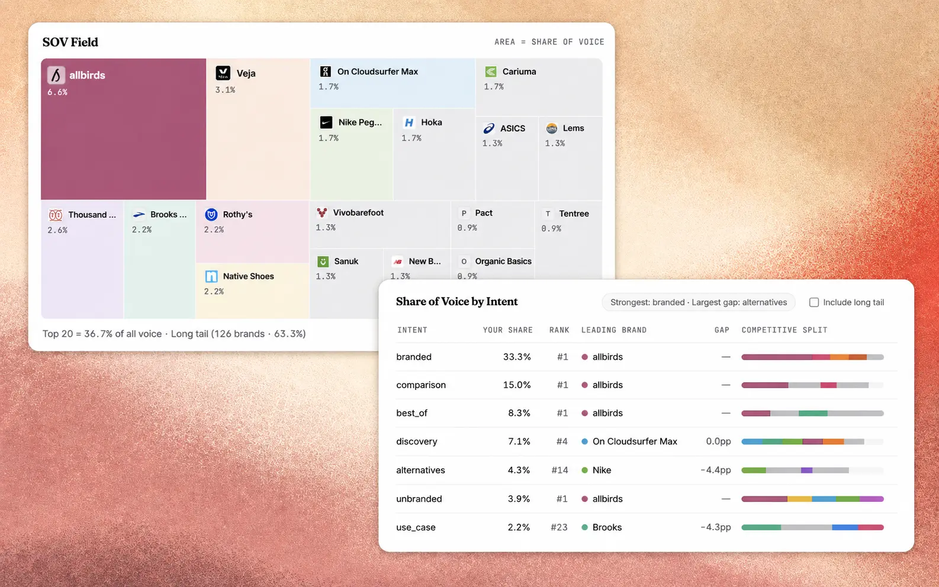Click the competitive split bar for unbranded
Screen dimensions: 939x587
(812, 499)
